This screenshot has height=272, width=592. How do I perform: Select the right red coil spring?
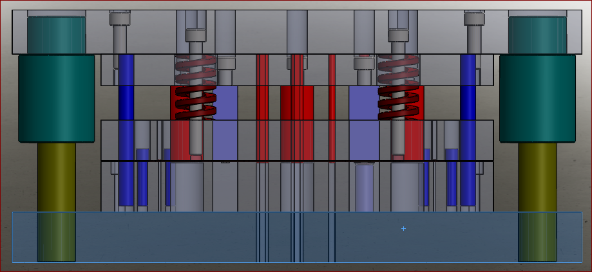[x=398, y=87]
